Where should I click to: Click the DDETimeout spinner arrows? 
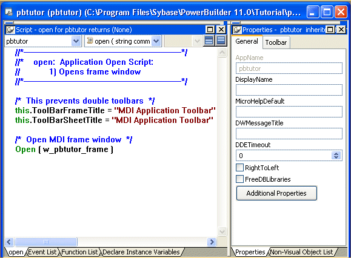(x=336, y=156)
